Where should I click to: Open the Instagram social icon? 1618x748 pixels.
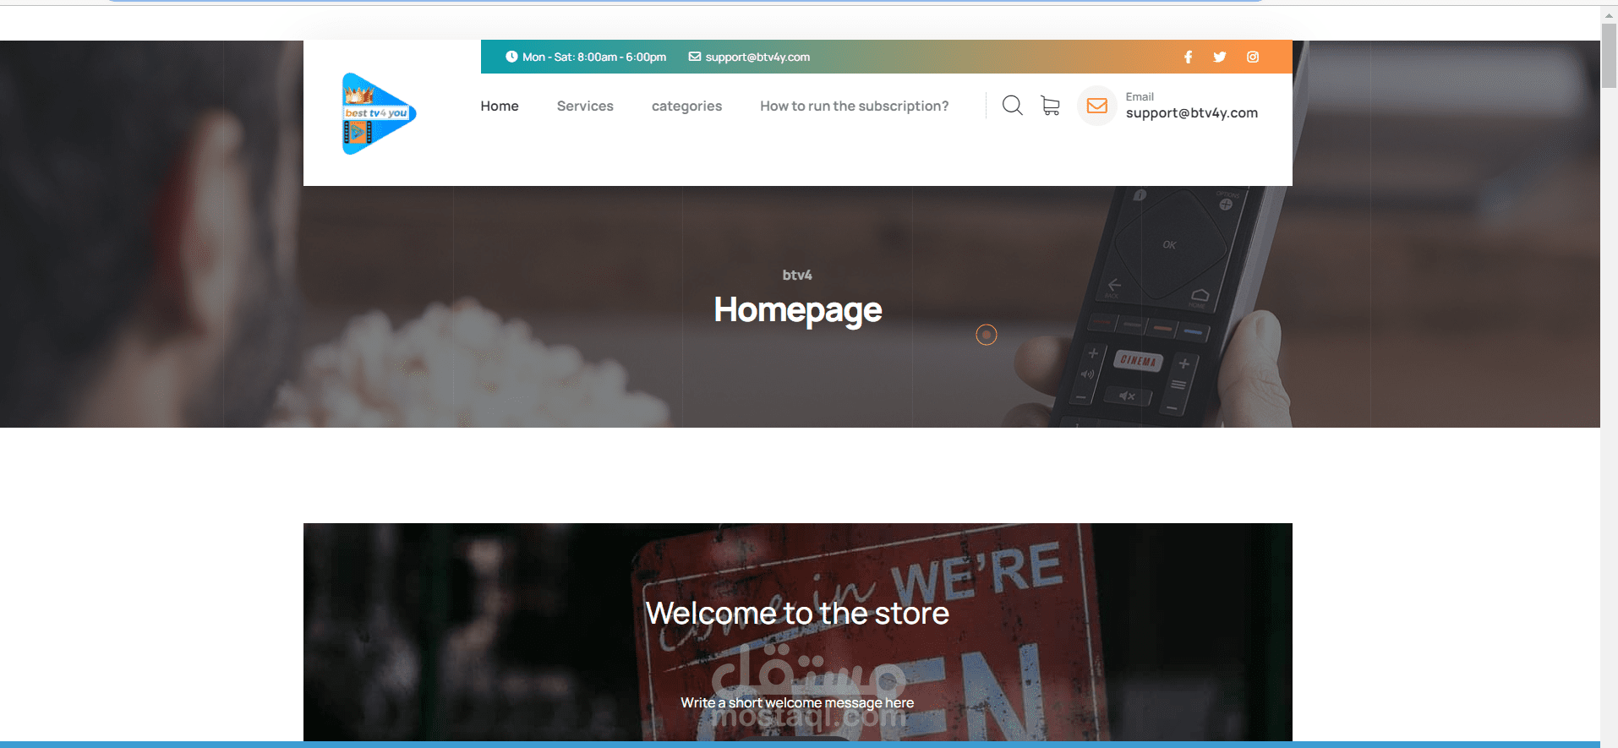pyautogui.click(x=1253, y=57)
